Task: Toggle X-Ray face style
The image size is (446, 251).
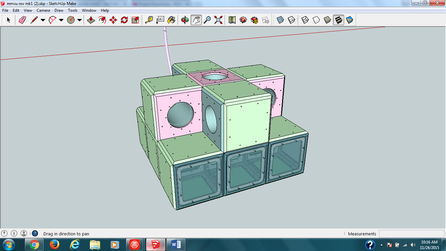Action: (280, 20)
